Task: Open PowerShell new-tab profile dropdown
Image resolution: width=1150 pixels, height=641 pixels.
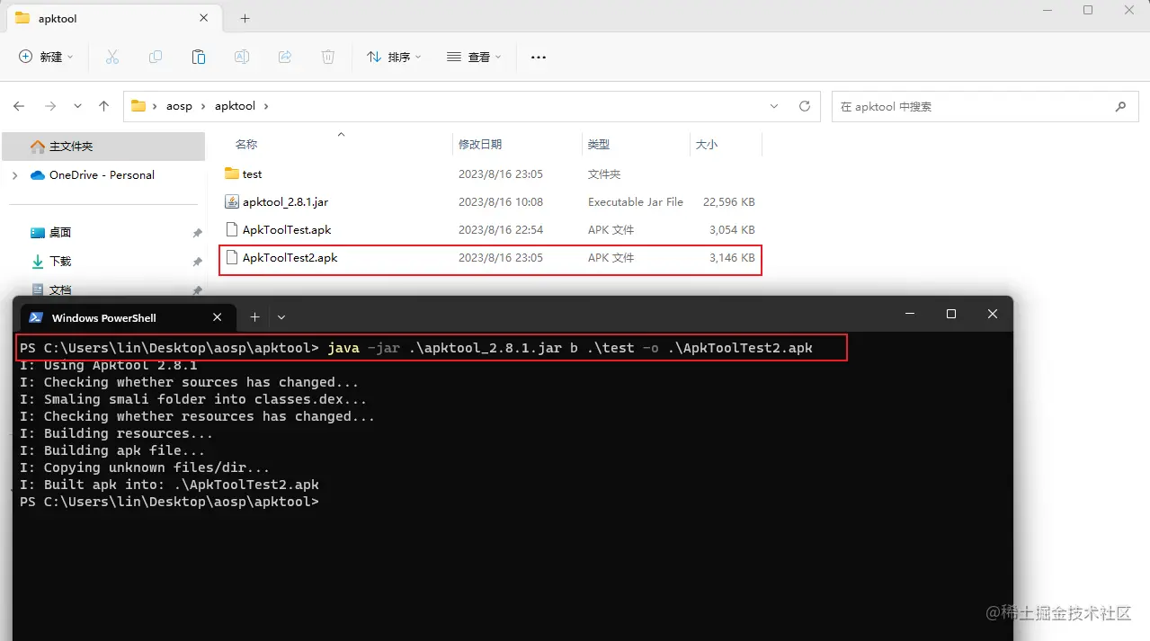Action: pyautogui.click(x=281, y=316)
